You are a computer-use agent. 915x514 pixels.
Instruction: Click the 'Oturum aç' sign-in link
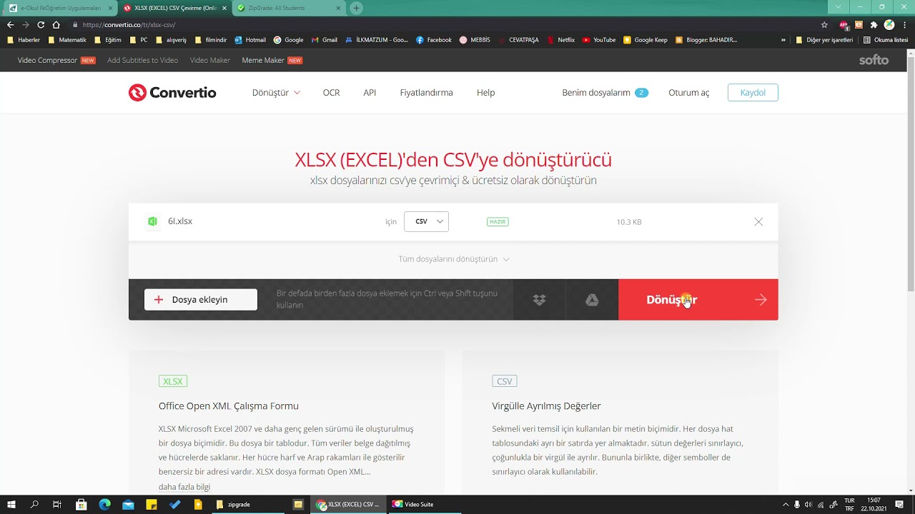[x=689, y=93]
